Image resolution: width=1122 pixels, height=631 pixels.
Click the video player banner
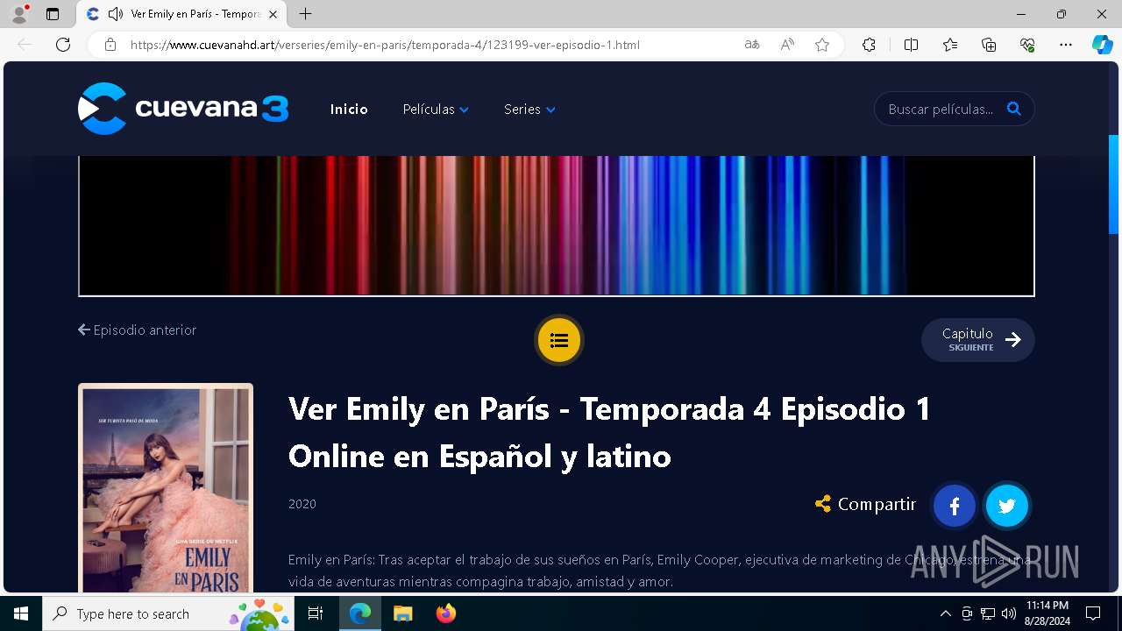(x=557, y=226)
